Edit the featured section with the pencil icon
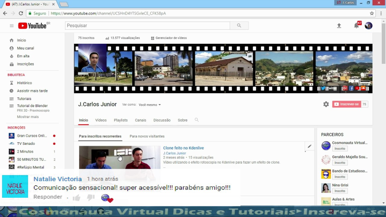 309,146
